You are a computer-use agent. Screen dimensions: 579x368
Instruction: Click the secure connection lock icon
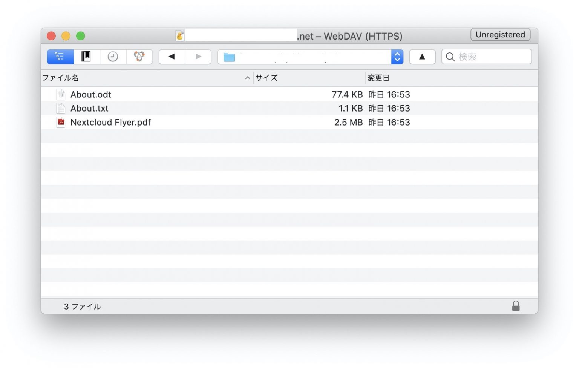[x=516, y=306]
